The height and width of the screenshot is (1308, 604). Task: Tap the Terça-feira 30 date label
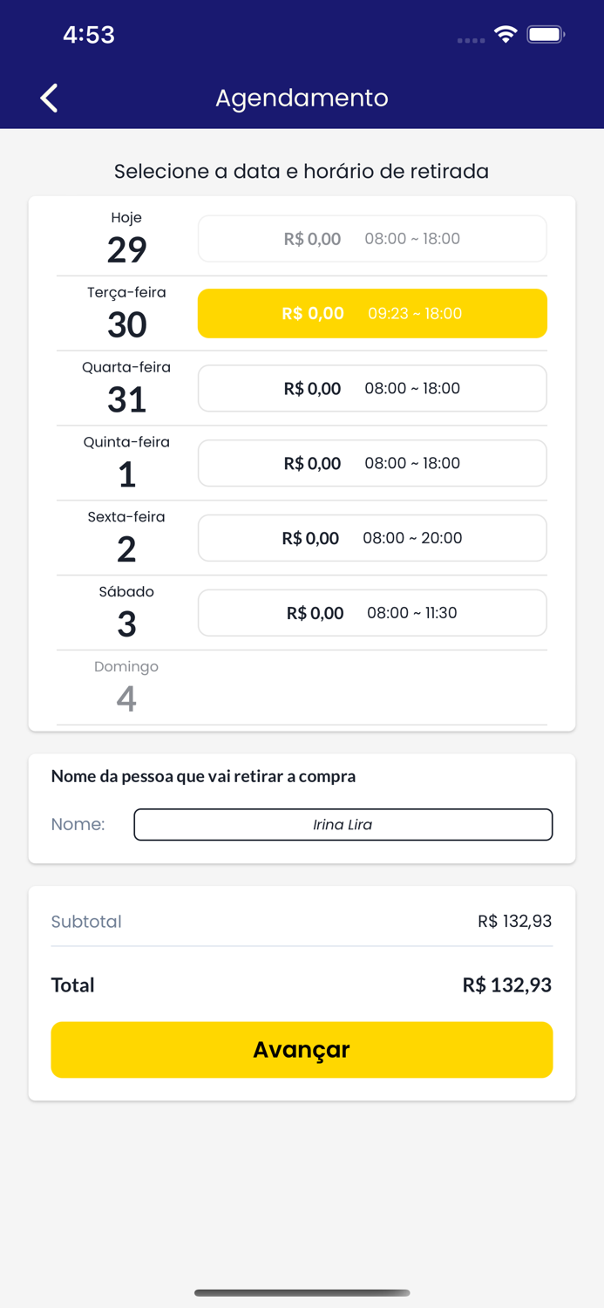(126, 314)
